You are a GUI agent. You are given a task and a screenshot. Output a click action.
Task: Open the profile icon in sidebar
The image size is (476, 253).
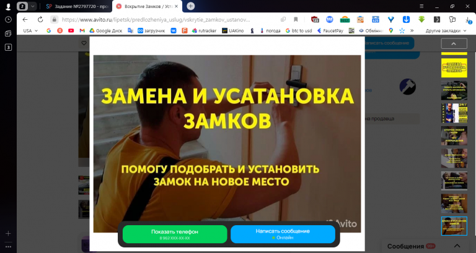(x=8, y=6)
